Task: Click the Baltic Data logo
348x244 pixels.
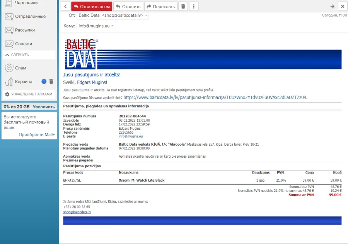Action: coord(82,54)
